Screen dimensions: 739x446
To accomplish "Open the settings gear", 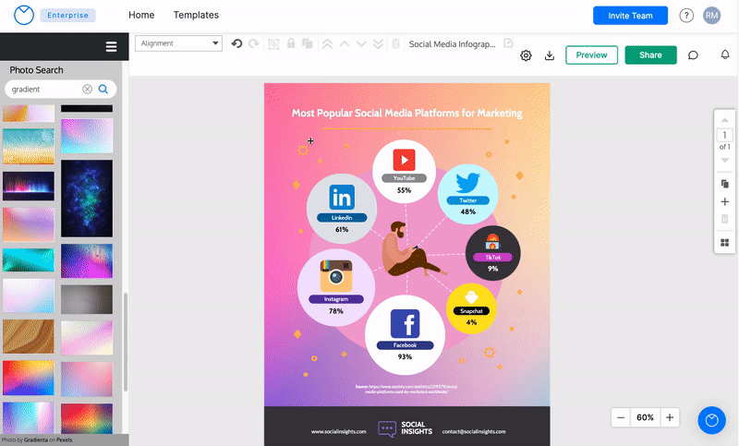I will click(526, 55).
